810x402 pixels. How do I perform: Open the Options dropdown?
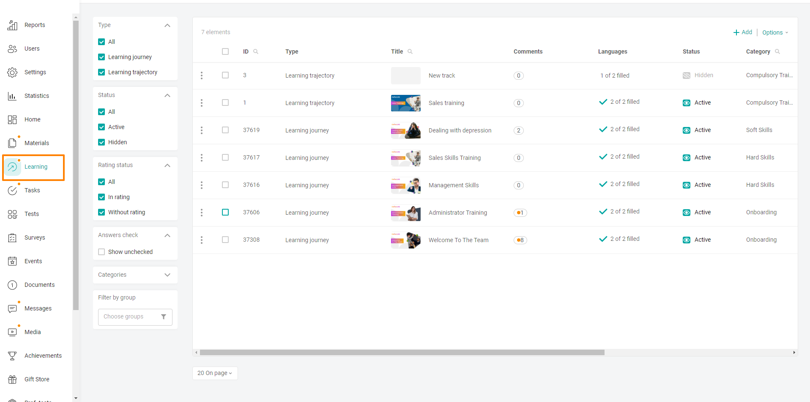point(775,32)
